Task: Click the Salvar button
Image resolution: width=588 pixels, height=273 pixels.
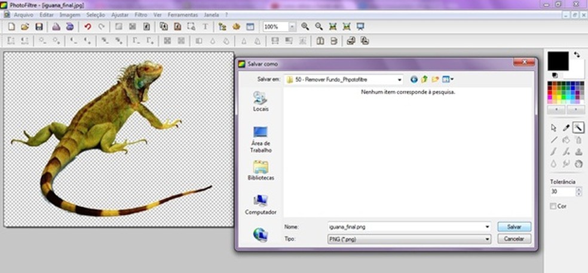Action: click(514, 227)
